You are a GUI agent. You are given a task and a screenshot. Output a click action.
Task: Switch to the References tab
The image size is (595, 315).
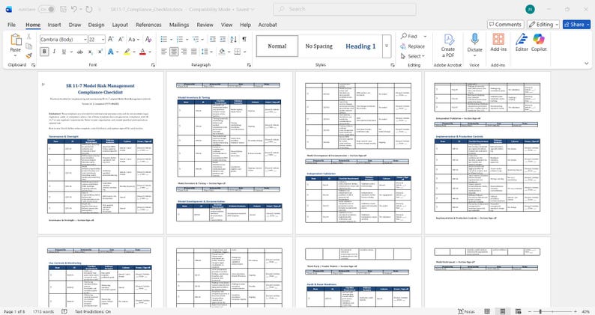click(148, 25)
